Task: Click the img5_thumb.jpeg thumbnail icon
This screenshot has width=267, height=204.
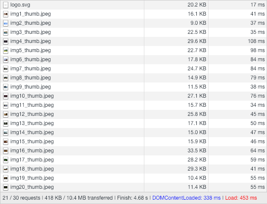Action: click(x=6, y=50)
